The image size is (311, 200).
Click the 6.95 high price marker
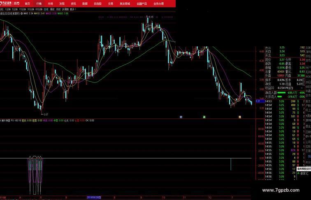pyautogui.click(x=151, y=17)
